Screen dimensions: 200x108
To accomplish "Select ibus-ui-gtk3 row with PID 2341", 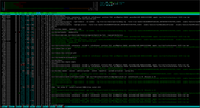I will 100,49.
